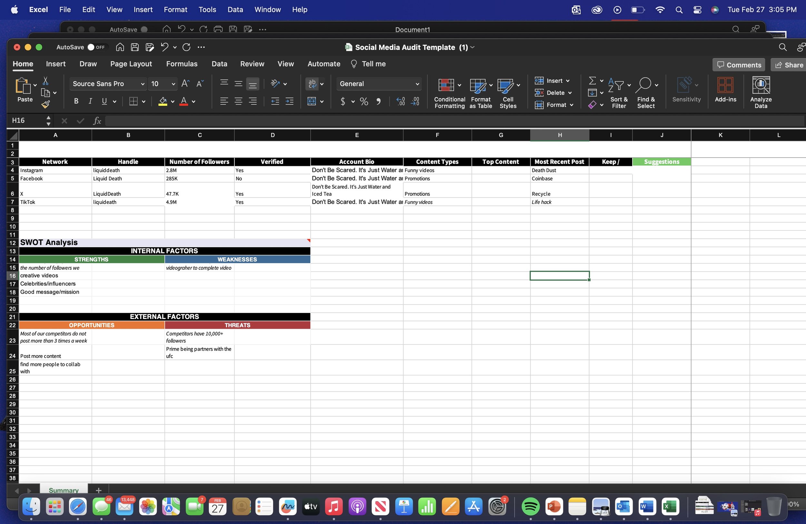Image resolution: width=806 pixels, height=524 pixels.
Task: Switch to the Insert ribbon tab
Action: (55, 64)
